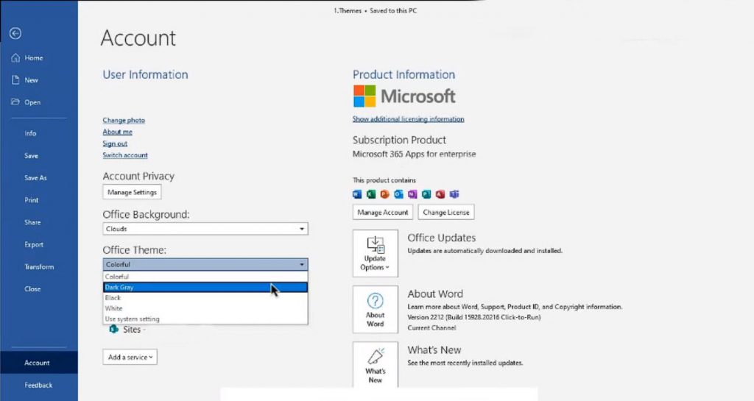Choose Use system setting theme
754x401 pixels.
pyautogui.click(x=205, y=319)
